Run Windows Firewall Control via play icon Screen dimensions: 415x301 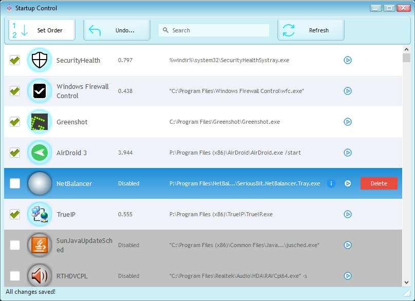(x=348, y=91)
